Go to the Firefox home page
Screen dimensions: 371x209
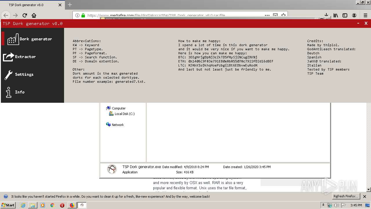tap(34, 15)
